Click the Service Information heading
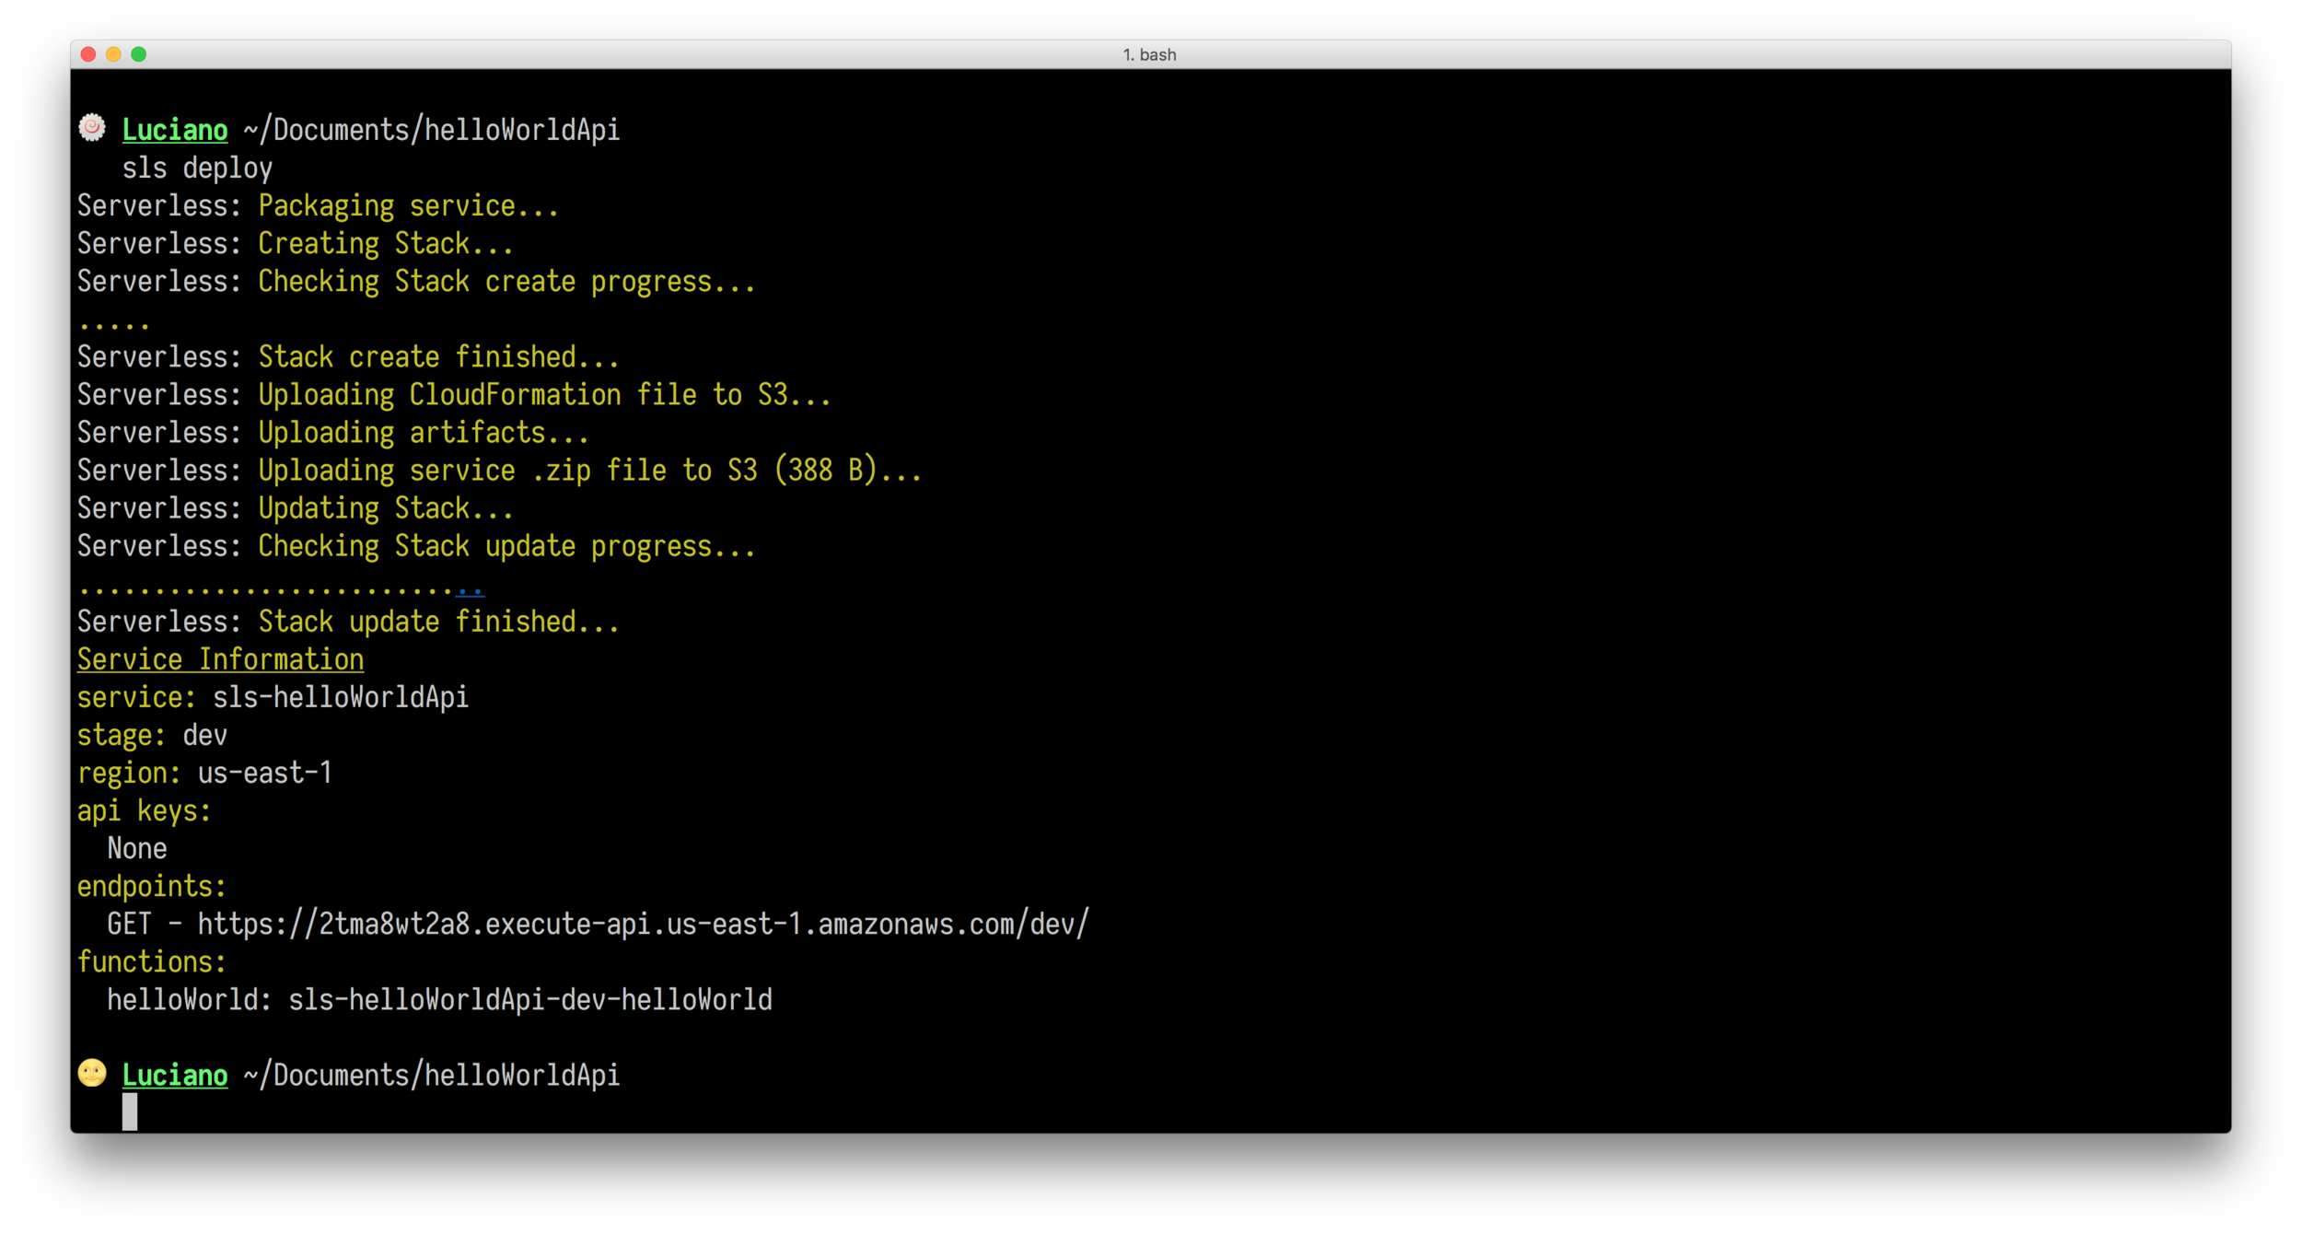This screenshot has width=2302, height=1234. click(x=220, y=659)
